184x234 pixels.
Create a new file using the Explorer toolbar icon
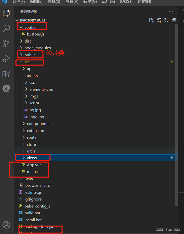(151, 20)
